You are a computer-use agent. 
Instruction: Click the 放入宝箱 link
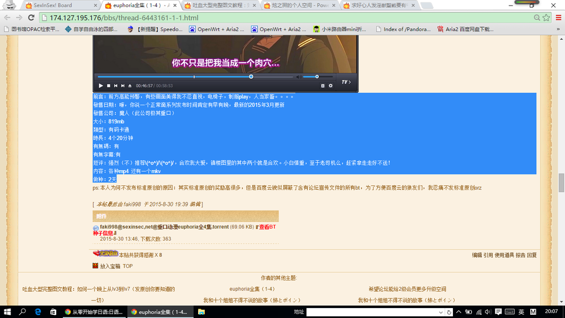click(x=110, y=266)
